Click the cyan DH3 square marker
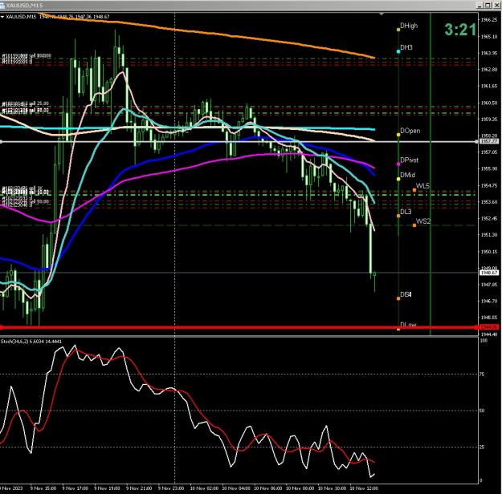Image resolution: width=502 pixels, height=494 pixels. coord(398,51)
